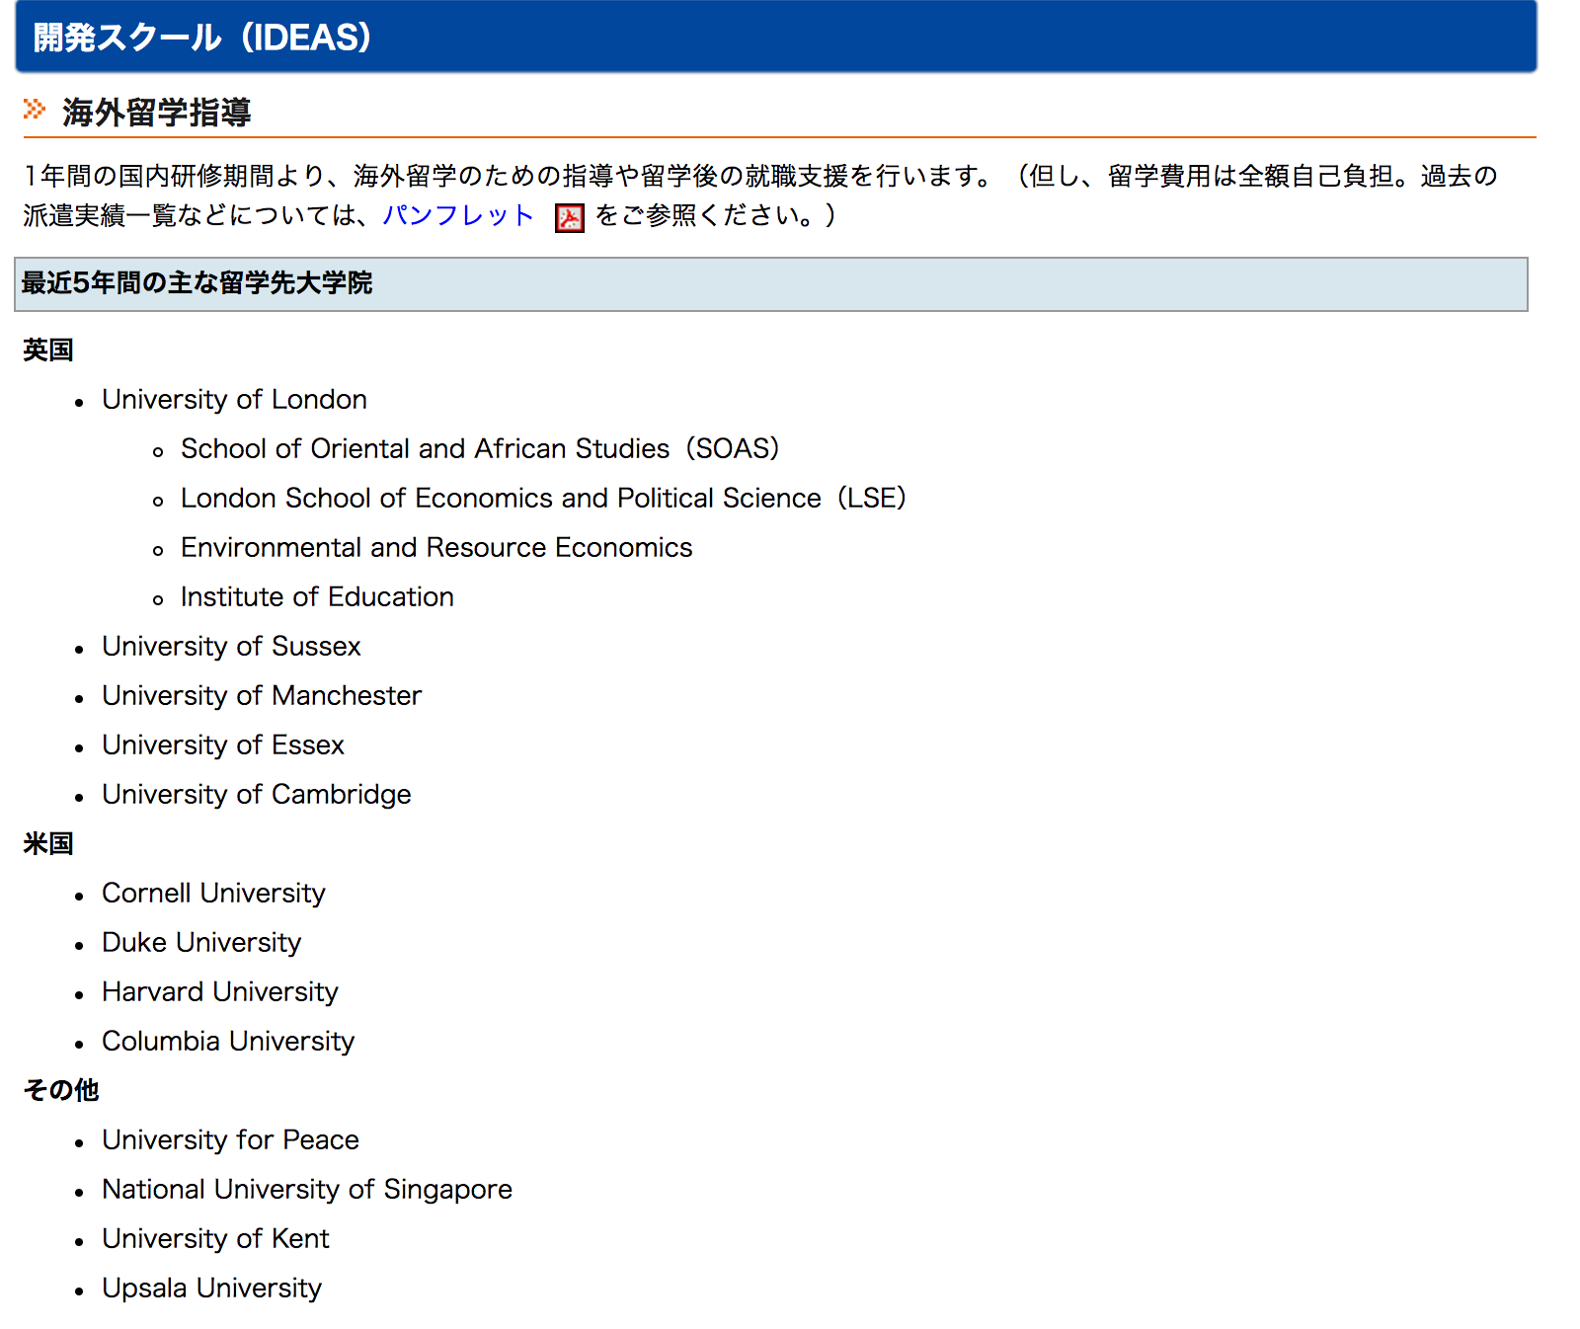This screenshot has height=1329, width=1580.
Task: Click the University of London entry
Action: tap(234, 399)
